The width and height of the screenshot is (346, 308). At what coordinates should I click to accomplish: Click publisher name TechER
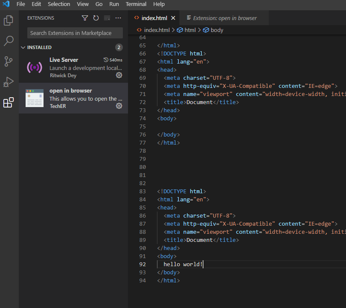coord(58,106)
